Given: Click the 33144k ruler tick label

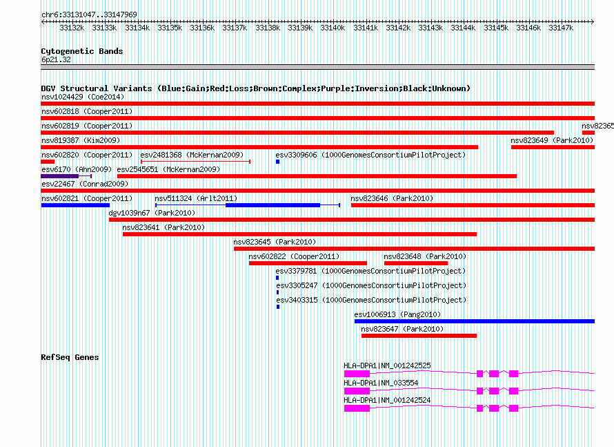Looking at the screenshot, I should [463, 28].
